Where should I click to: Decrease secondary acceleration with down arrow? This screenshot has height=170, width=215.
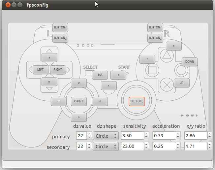click(x=178, y=148)
